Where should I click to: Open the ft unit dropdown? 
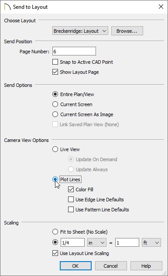(151, 242)
